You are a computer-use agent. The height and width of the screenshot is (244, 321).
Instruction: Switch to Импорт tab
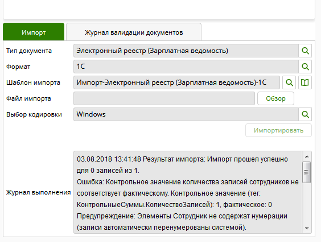tap(34, 32)
